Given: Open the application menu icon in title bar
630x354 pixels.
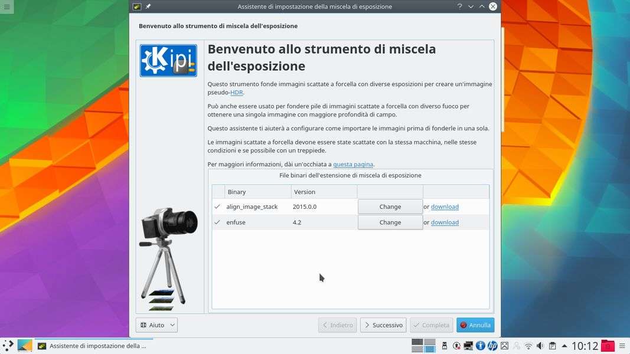Looking at the screenshot, I should click(x=137, y=6).
